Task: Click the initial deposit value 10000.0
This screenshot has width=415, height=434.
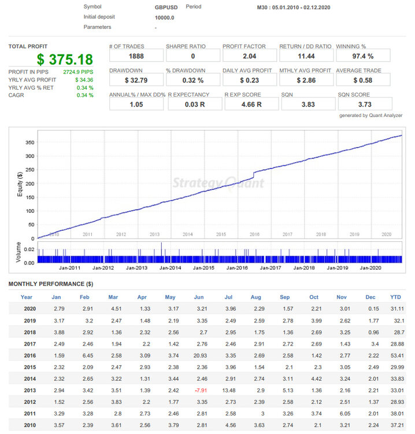Action: pyautogui.click(x=165, y=18)
